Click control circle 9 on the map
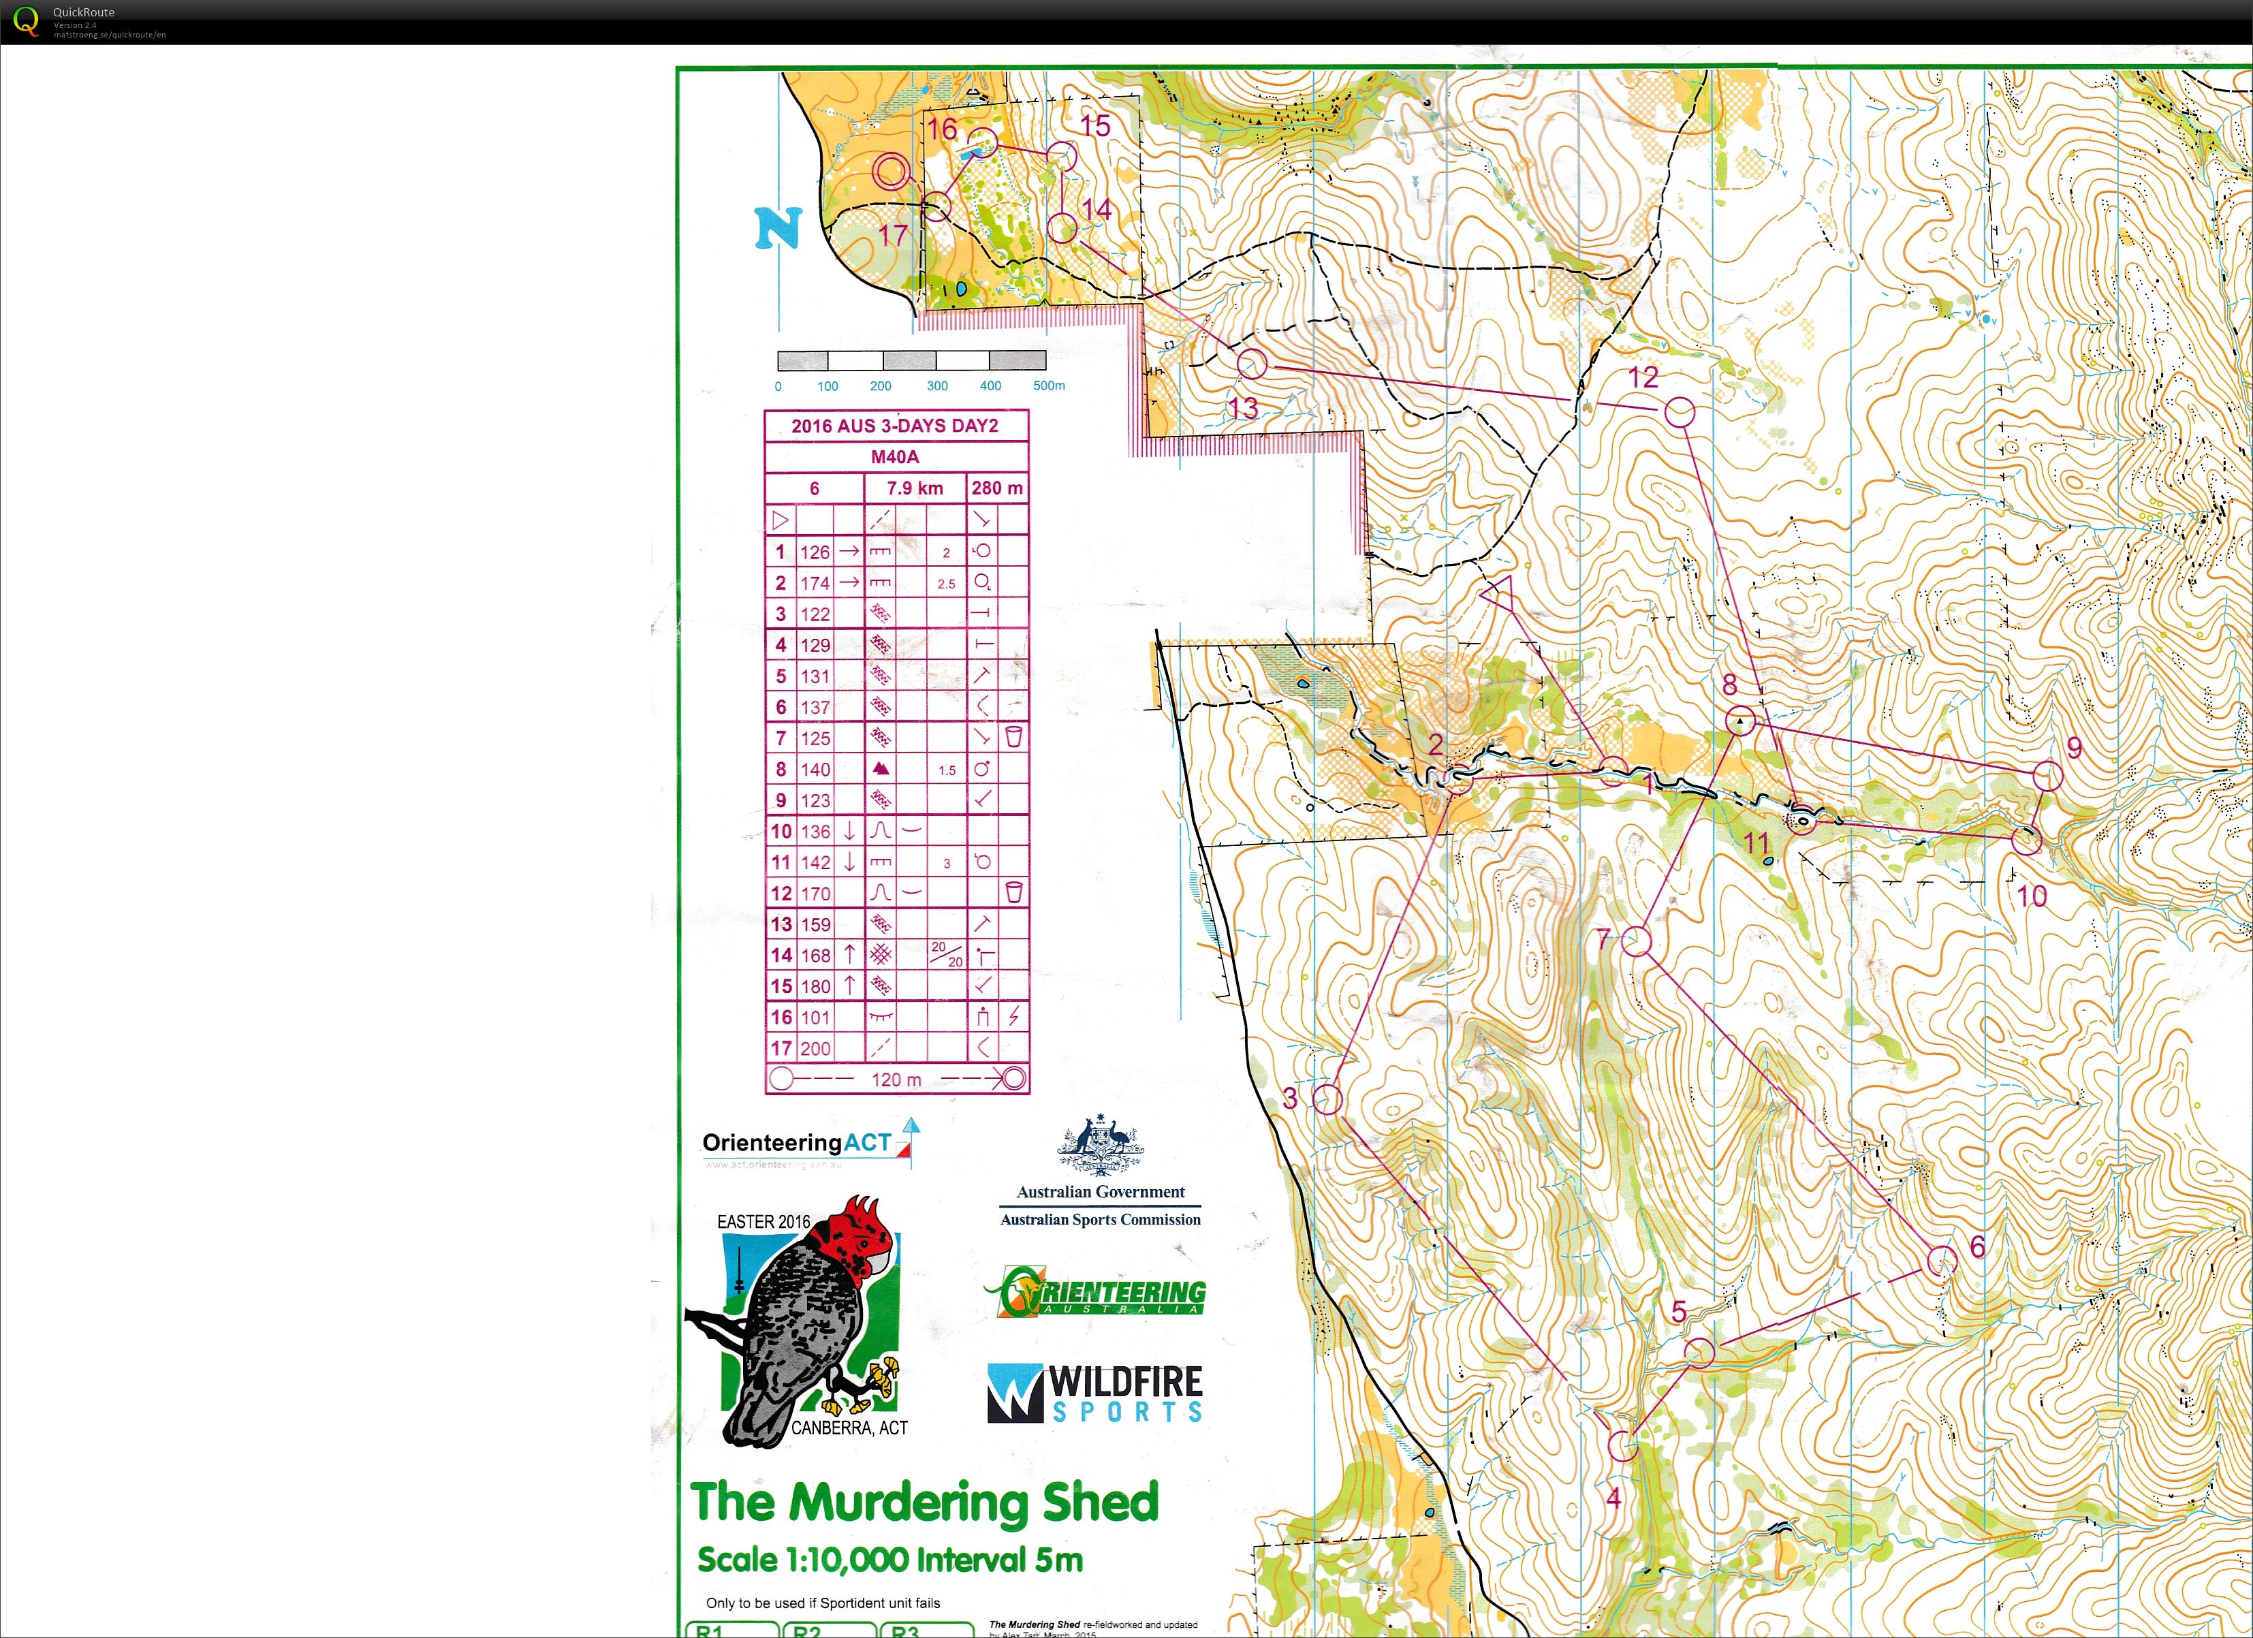The width and height of the screenshot is (2253, 1638). pos(2047,776)
